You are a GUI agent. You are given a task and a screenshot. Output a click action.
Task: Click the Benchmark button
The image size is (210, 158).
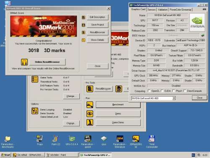118,104
